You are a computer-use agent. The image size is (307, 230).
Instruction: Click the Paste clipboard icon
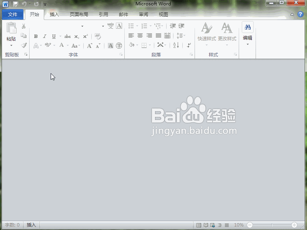click(x=11, y=28)
